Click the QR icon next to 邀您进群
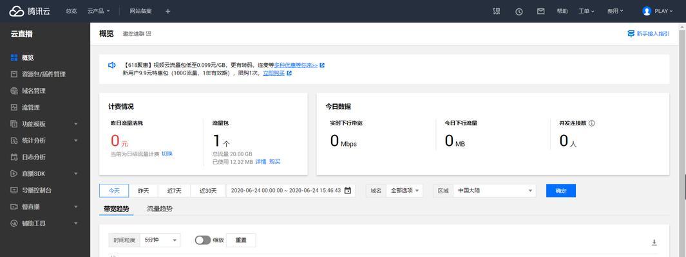The image size is (686, 257). click(x=149, y=34)
